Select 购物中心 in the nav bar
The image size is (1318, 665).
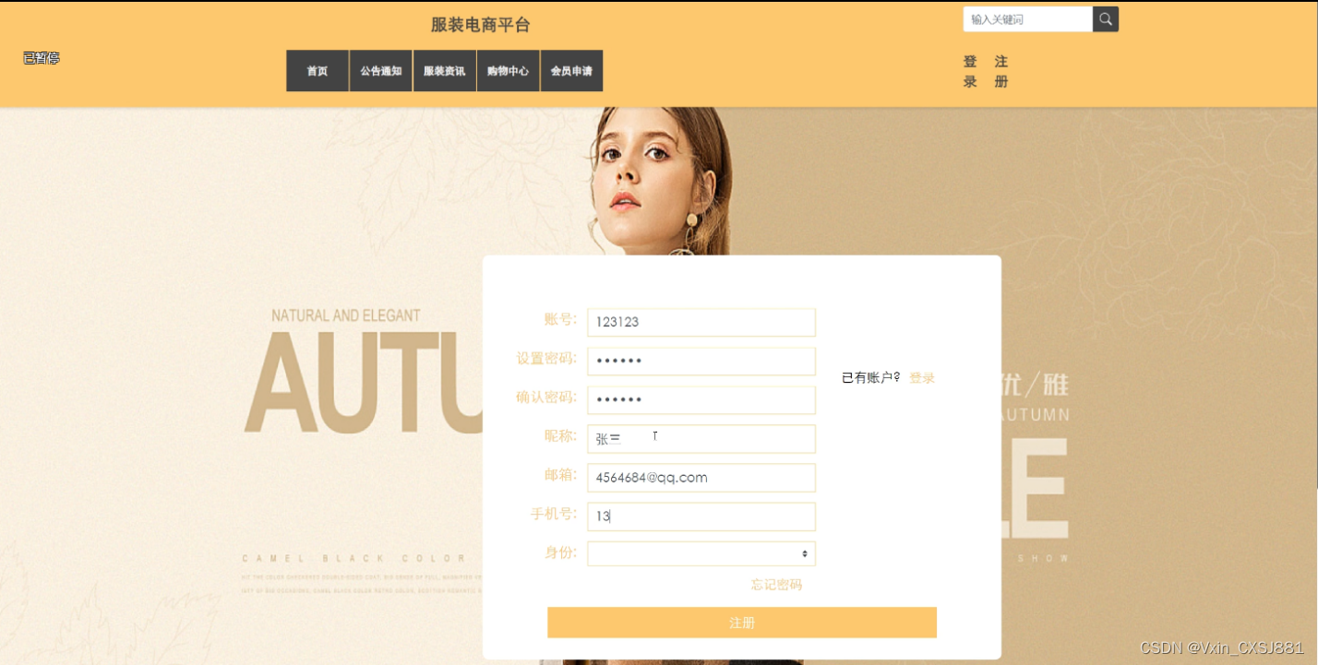[509, 71]
